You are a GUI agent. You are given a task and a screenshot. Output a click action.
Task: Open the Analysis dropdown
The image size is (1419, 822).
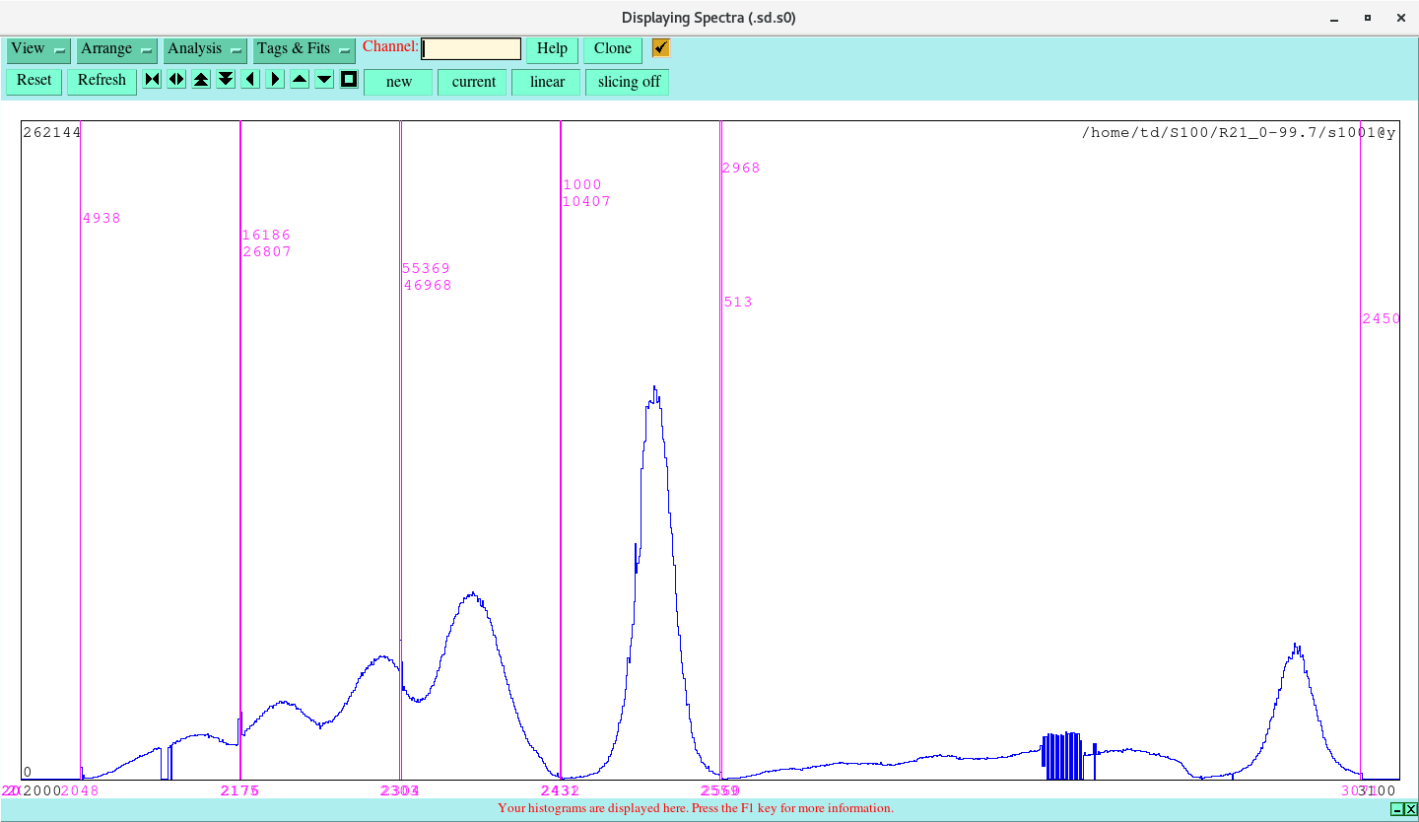click(x=204, y=48)
